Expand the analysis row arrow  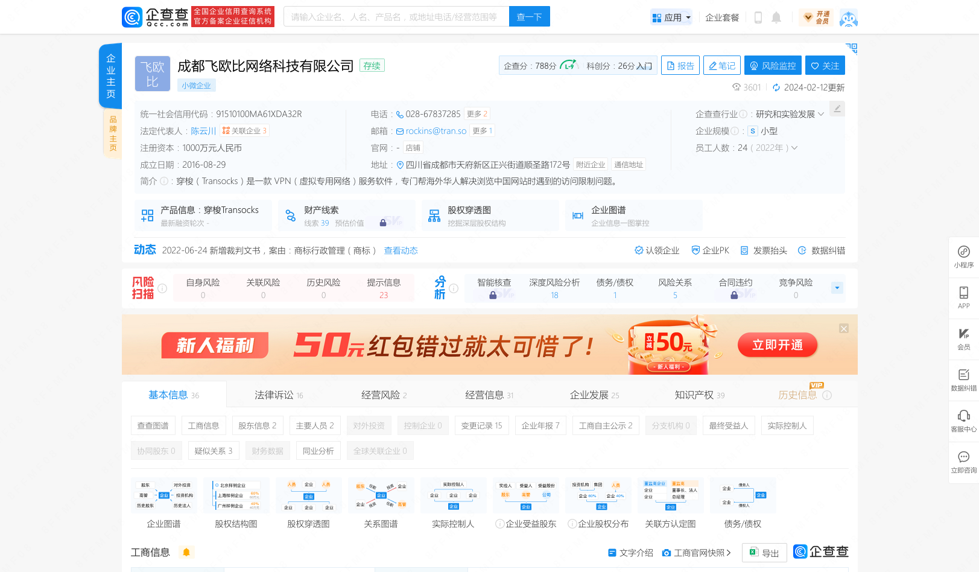pos(837,288)
